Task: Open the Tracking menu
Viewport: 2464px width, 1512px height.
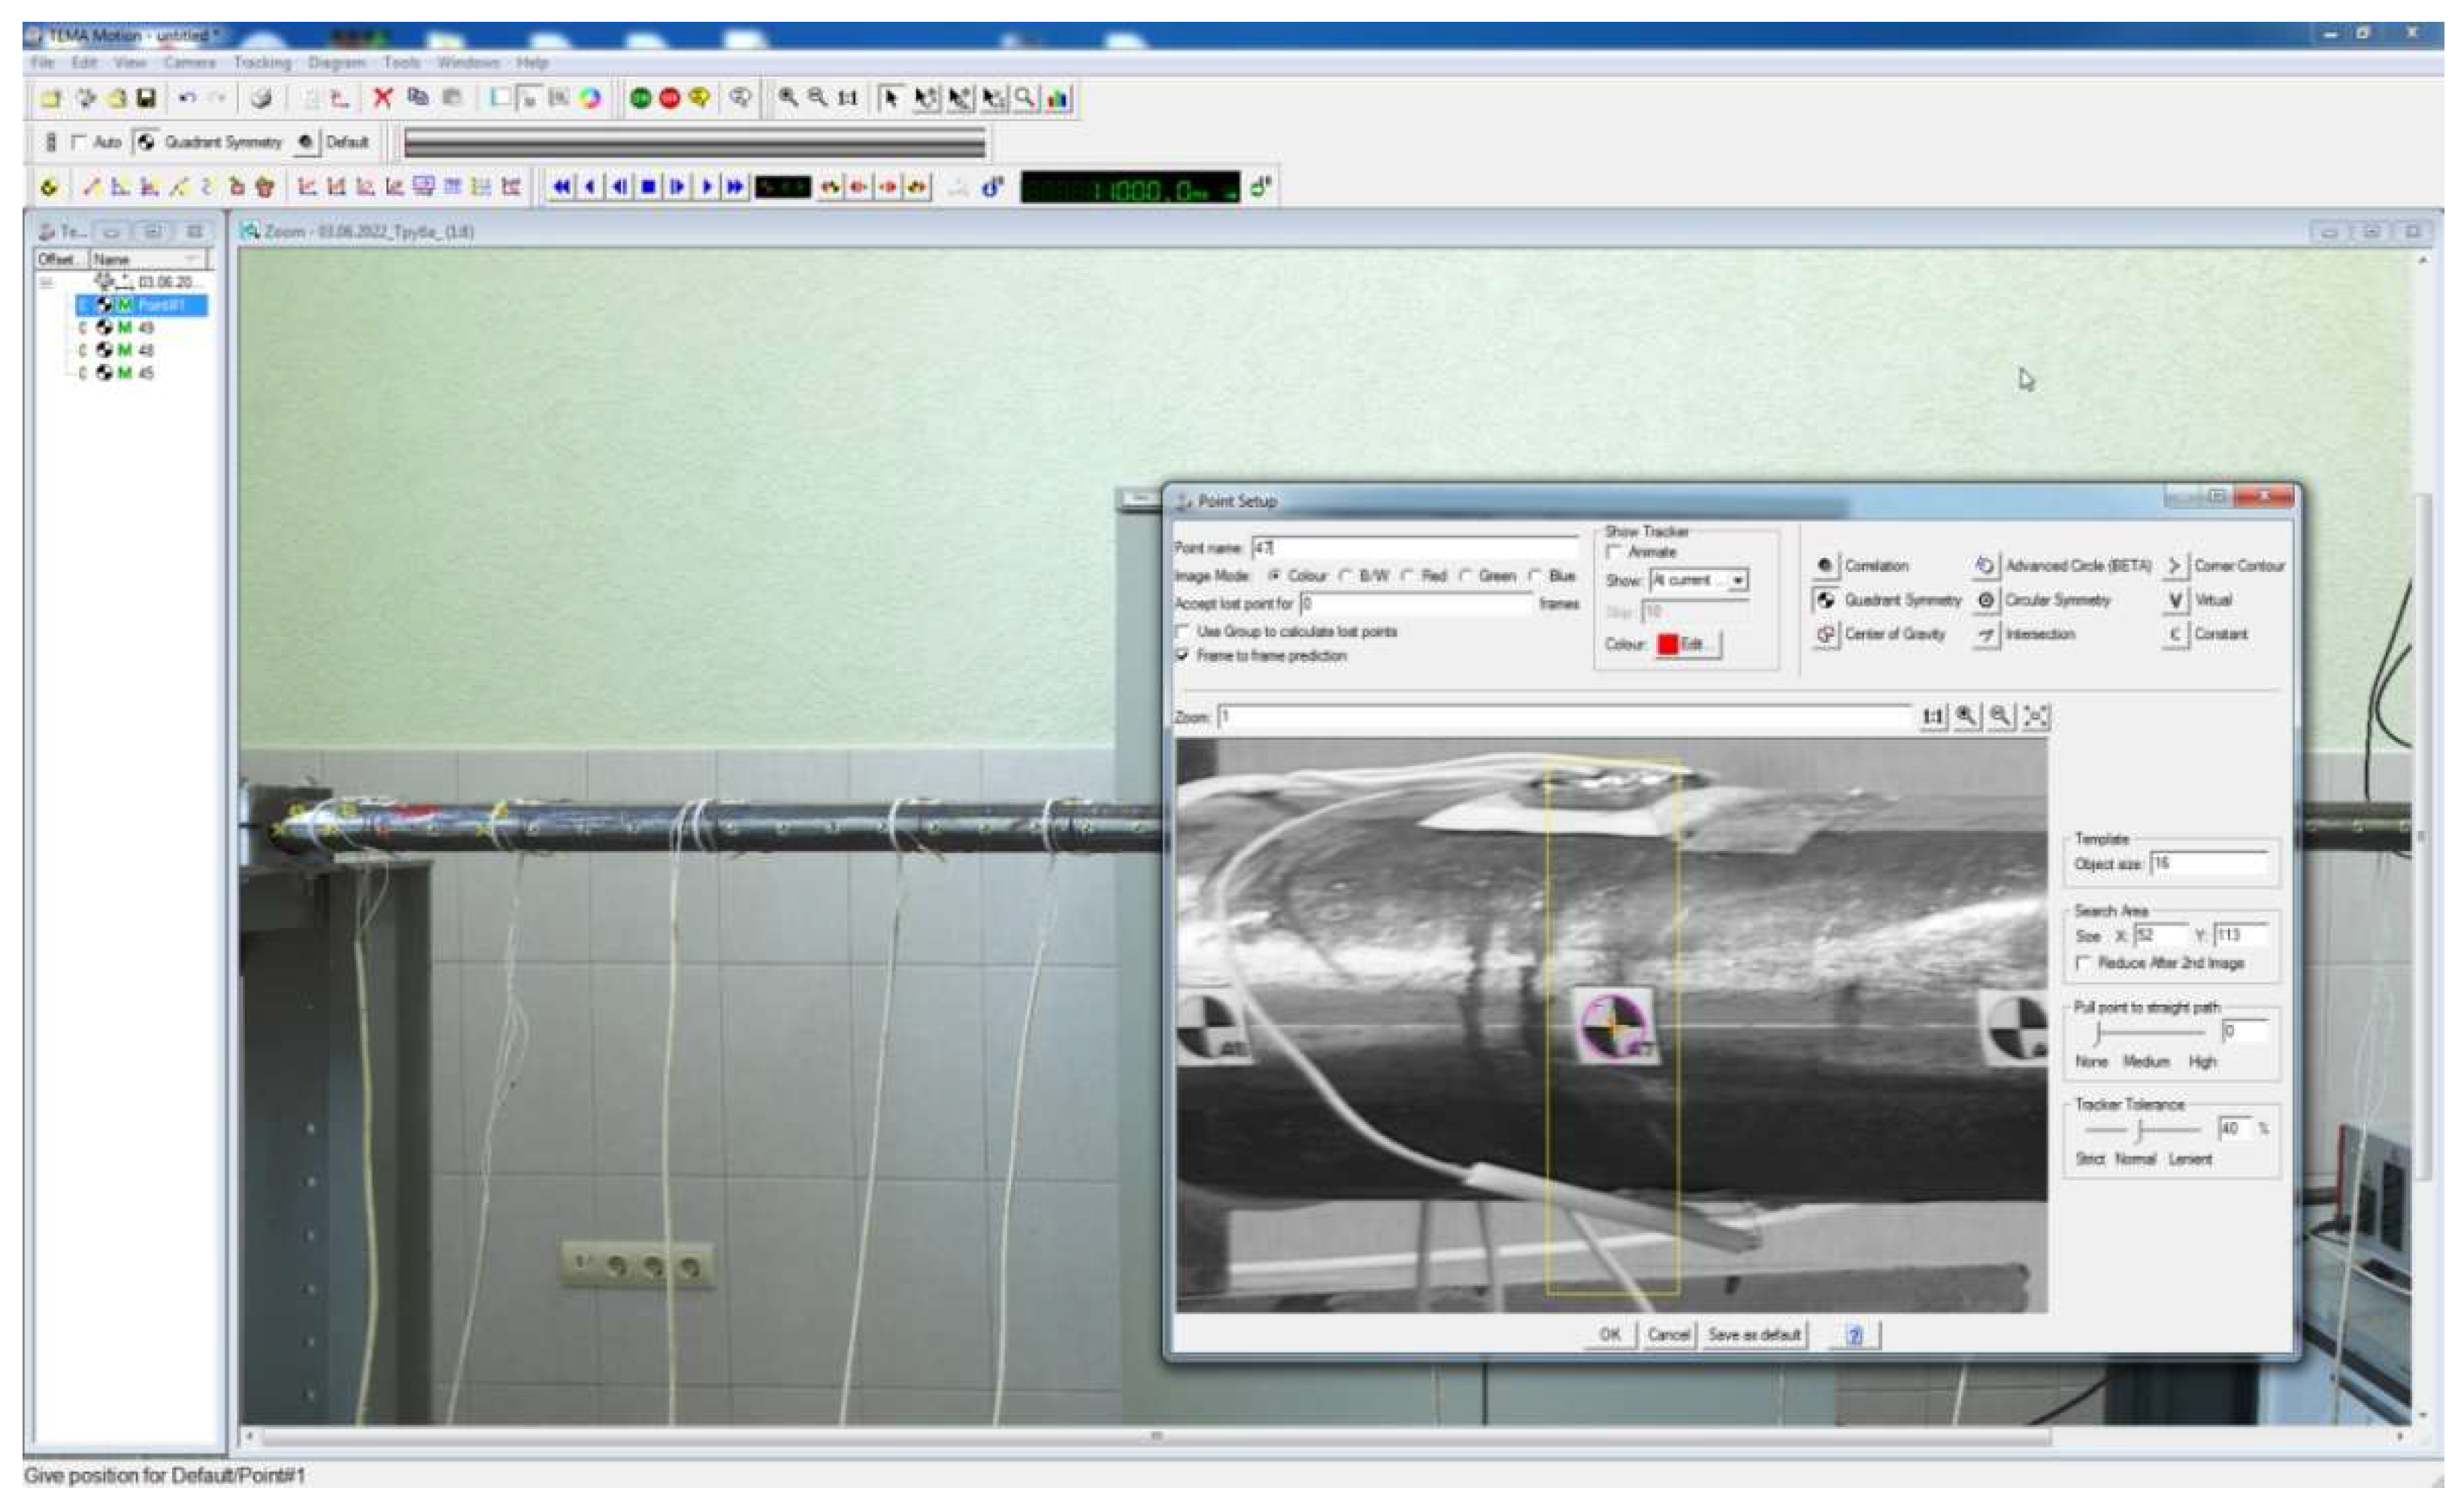Action: pos(262,63)
